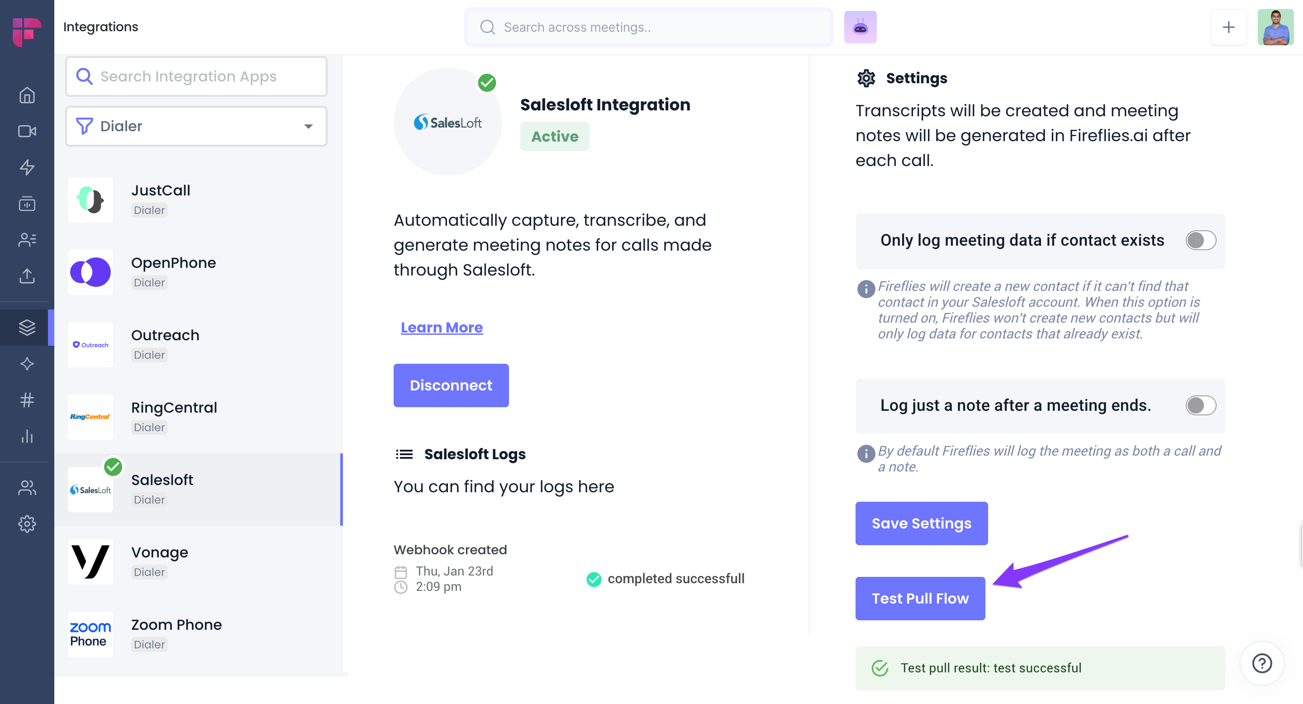Screen dimensions: 1303x704
Task: Toggle 'Log just a note after a meeting ends'
Action: point(1200,405)
